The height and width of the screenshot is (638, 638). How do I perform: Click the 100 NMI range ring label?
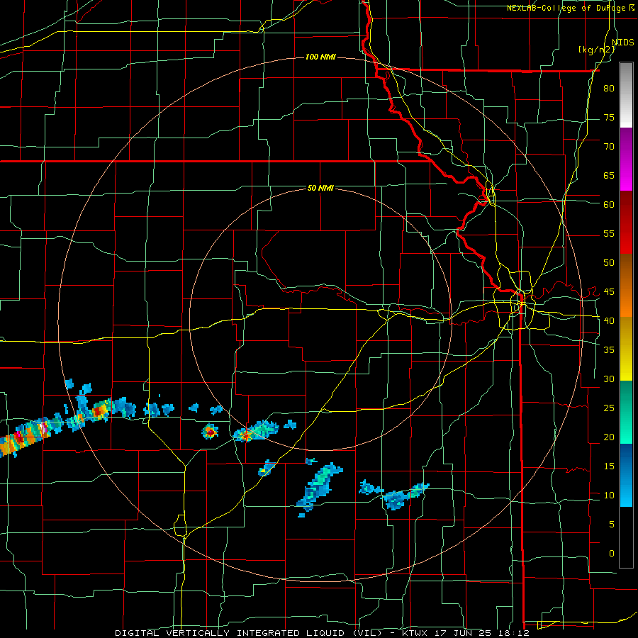point(320,57)
